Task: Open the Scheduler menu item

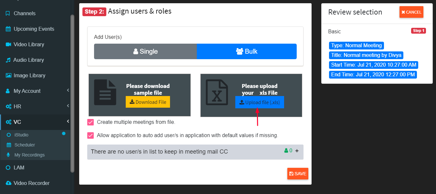Action: pyautogui.click(x=25, y=145)
